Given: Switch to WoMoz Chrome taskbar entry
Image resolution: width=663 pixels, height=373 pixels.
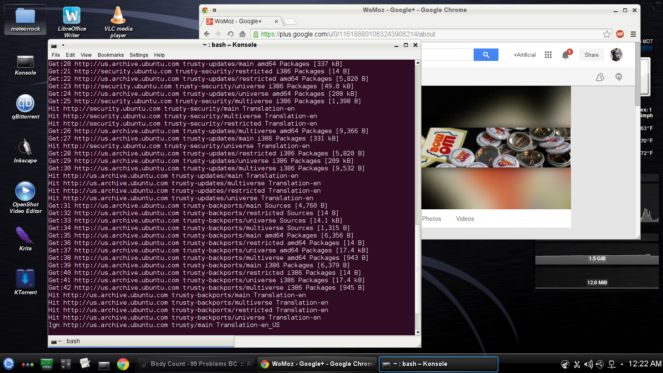Looking at the screenshot, I should [x=317, y=364].
